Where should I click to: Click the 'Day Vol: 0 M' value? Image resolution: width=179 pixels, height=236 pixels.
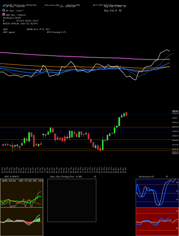coord(112,10)
